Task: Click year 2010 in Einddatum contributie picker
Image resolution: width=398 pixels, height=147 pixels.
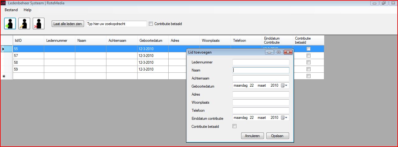Action: 274,118
